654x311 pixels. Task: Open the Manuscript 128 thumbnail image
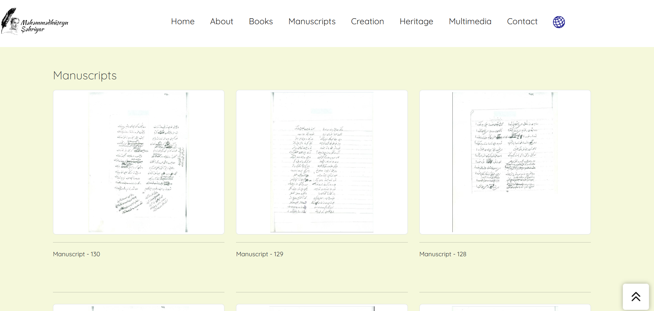coord(505,162)
